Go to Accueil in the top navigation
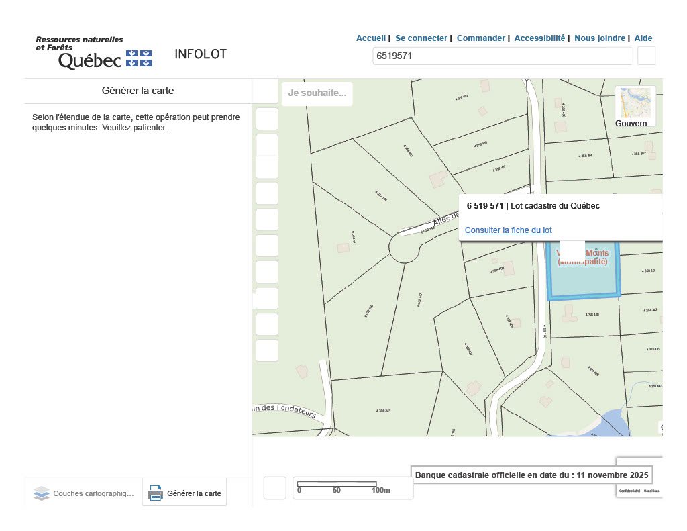687x531 pixels. click(x=370, y=38)
